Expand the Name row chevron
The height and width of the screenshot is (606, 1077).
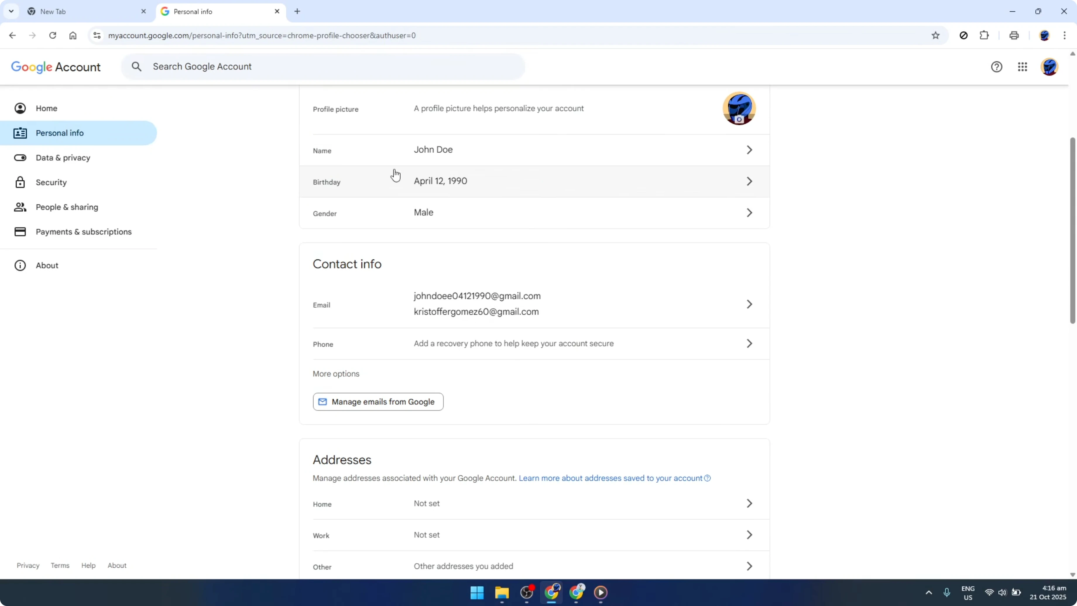pos(749,150)
